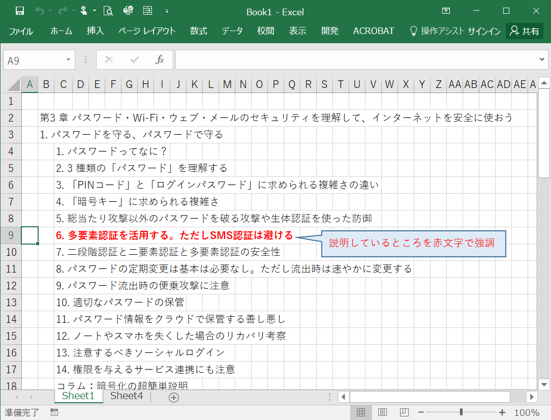Image resolution: width=551 pixels, height=420 pixels.
Task: Switch to Page Layout view icon
Action: coord(381,412)
